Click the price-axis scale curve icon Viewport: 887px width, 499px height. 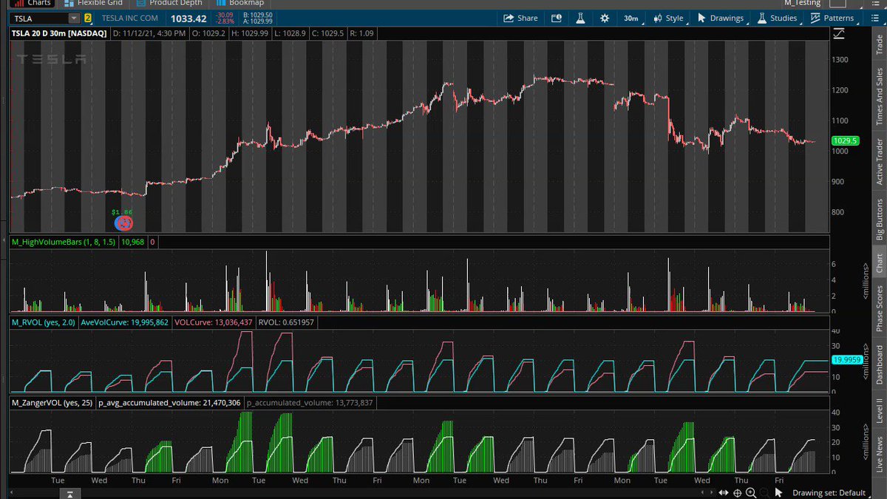click(838, 33)
